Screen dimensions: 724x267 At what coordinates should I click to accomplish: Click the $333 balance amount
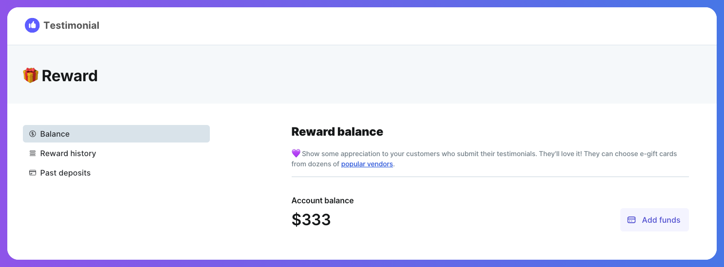[311, 220]
